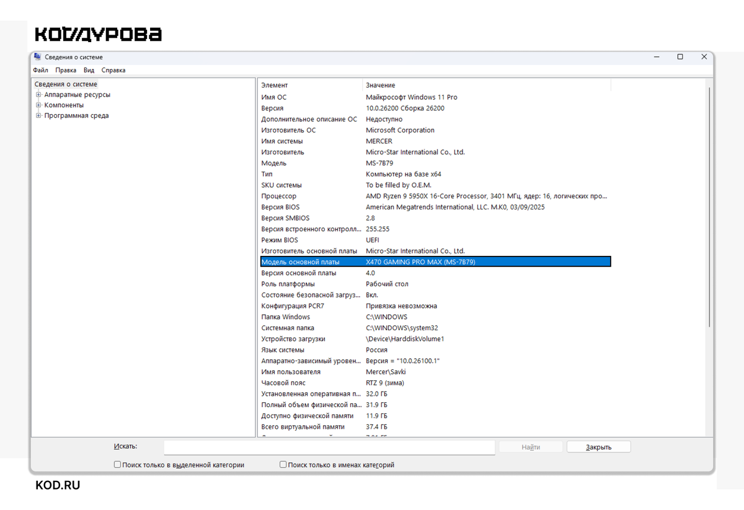
Task: Select the Изготовитель основной платы row
Action: [x=435, y=251]
